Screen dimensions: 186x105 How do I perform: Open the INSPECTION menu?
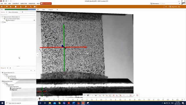coord(24,3)
